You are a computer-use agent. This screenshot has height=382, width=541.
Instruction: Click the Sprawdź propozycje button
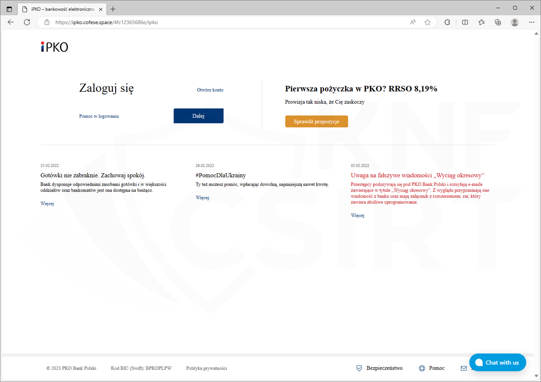317,122
